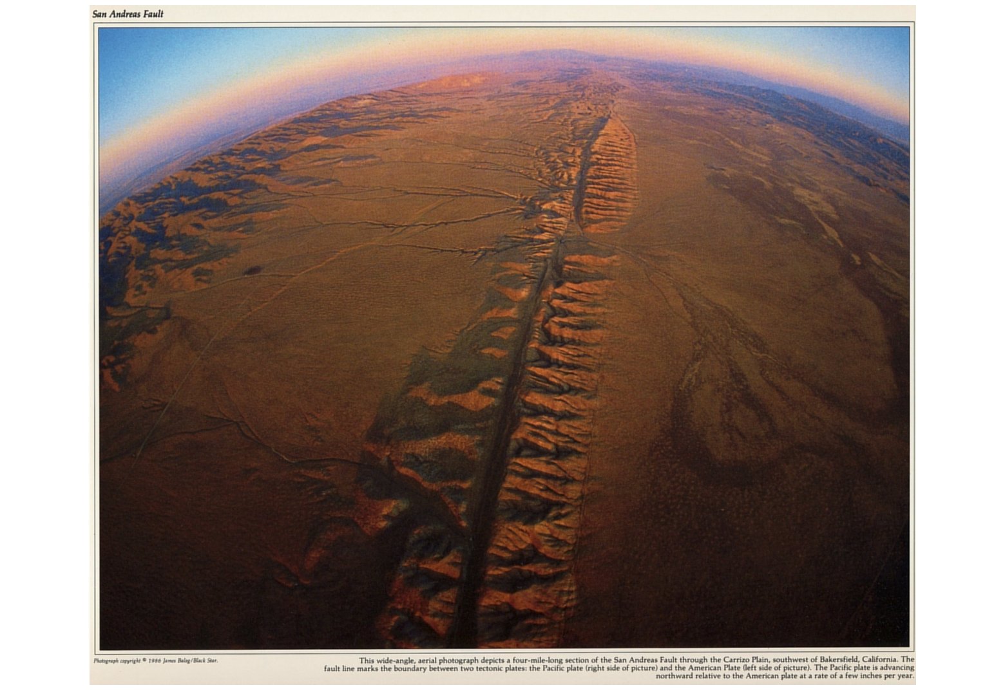Click the photograph copyright credit line

pos(155,660)
